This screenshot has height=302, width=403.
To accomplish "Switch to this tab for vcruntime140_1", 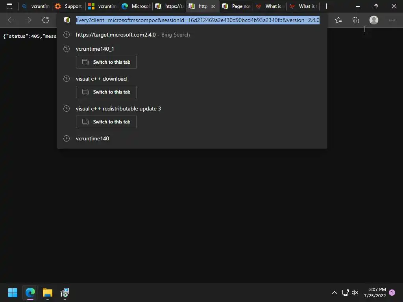I will pos(106,62).
